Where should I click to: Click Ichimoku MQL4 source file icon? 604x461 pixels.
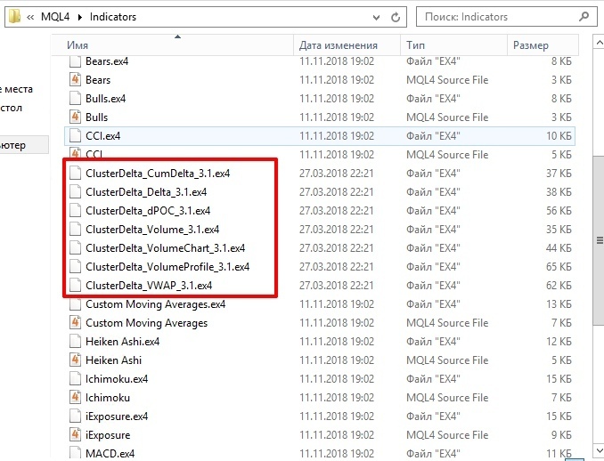click(75, 397)
